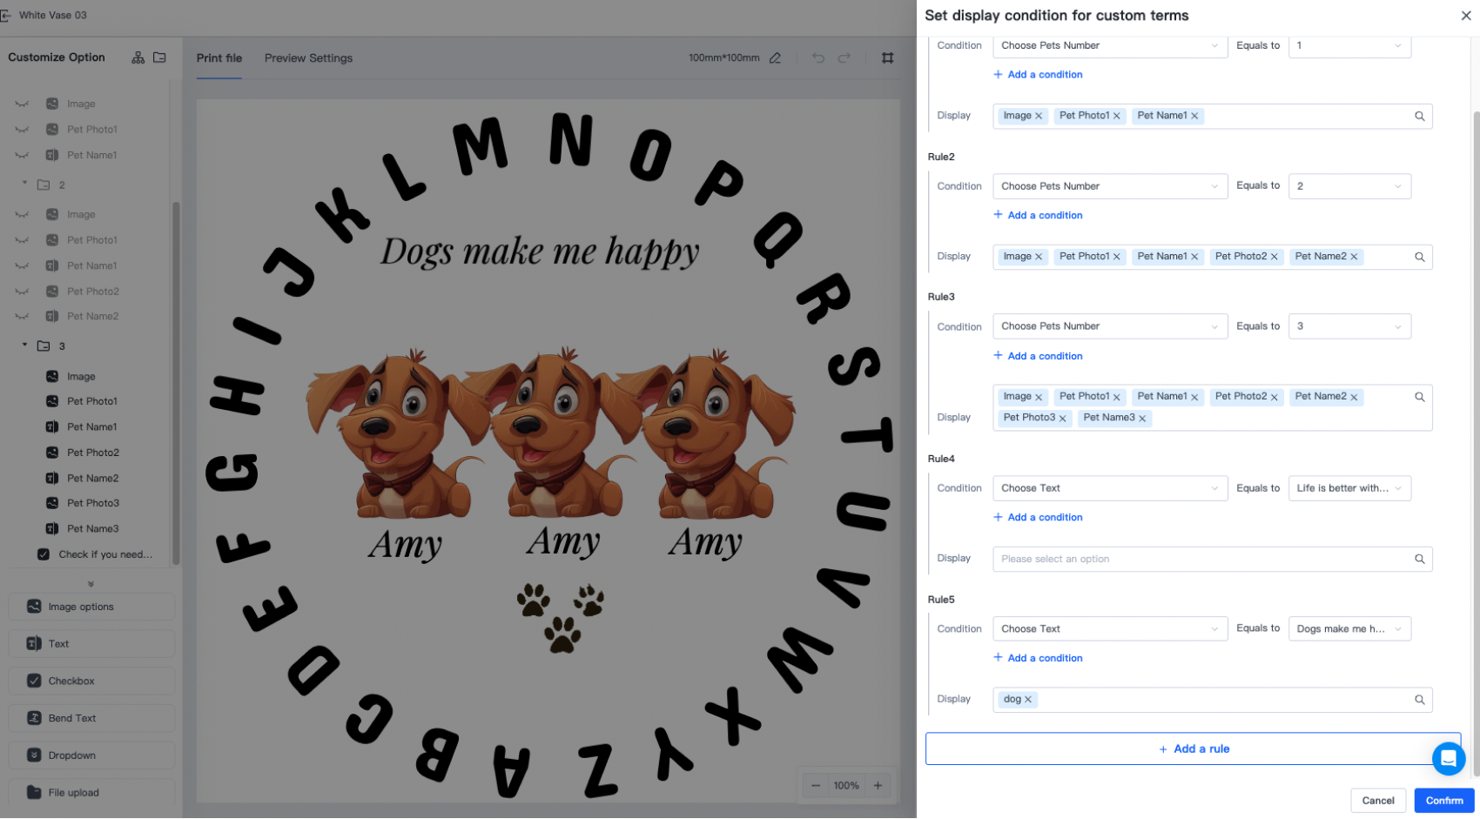Open Rule5 'Choose Text' condition dropdown
The height and width of the screenshot is (819, 1480).
click(1110, 629)
